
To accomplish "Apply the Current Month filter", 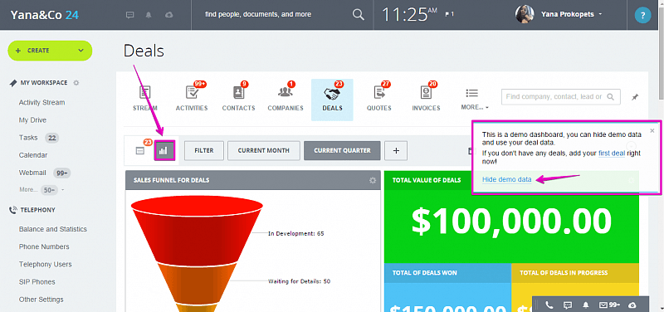I will coord(264,151).
